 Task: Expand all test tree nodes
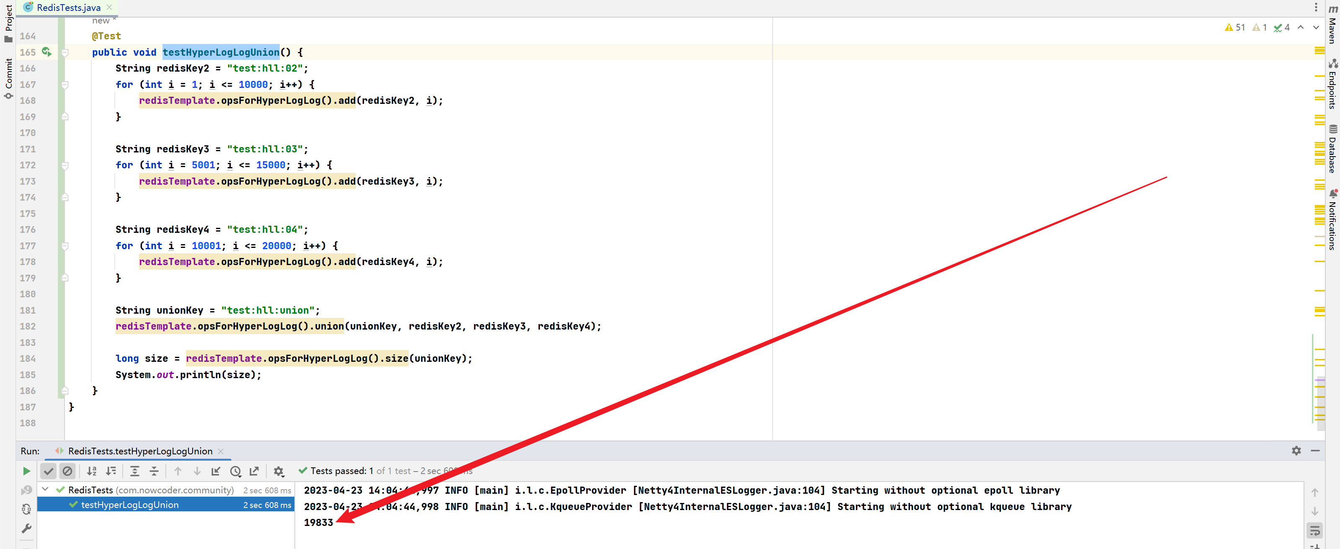tap(135, 471)
